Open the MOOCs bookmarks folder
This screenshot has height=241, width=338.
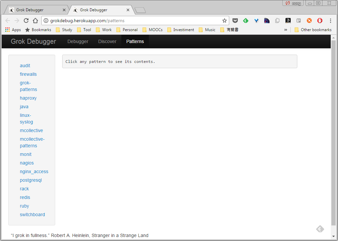pos(152,30)
